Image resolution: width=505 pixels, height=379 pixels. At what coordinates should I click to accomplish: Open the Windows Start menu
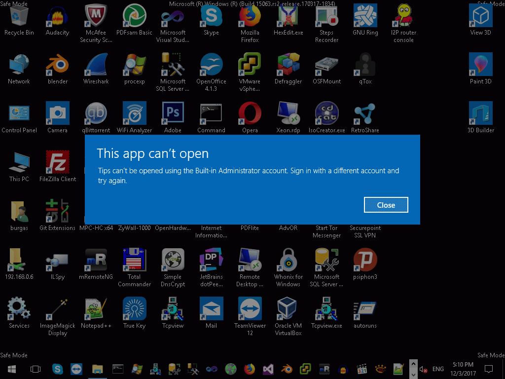pyautogui.click(x=12, y=369)
